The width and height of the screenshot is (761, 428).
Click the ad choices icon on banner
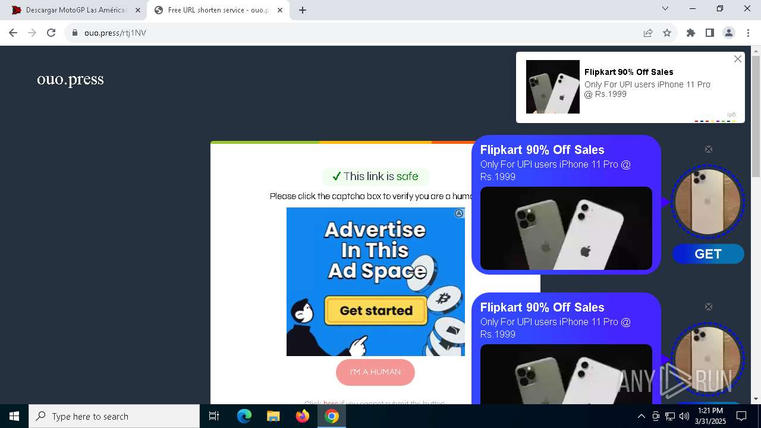click(459, 213)
